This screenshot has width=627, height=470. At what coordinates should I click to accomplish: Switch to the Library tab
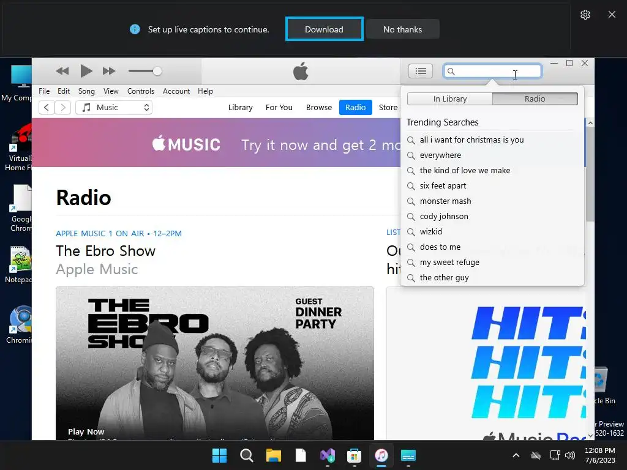coord(240,107)
